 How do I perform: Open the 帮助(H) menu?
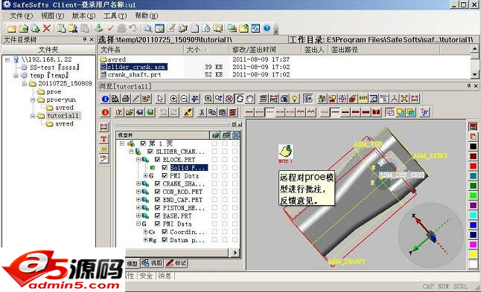pos(147,16)
